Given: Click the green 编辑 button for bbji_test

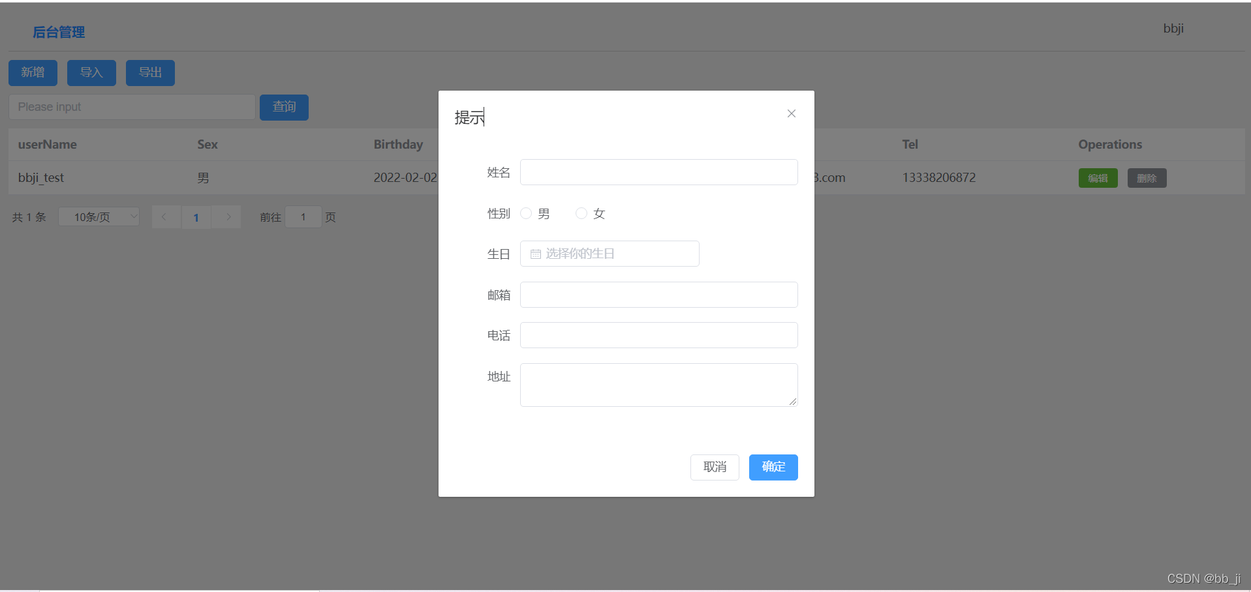Looking at the screenshot, I should coord(1098,178).
